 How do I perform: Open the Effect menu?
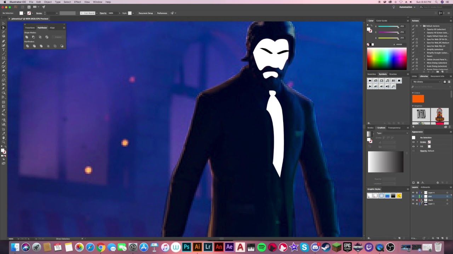pyautogui.click(x=78, y=2)
